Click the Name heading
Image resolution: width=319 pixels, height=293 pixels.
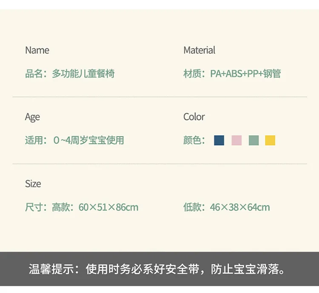37,50
